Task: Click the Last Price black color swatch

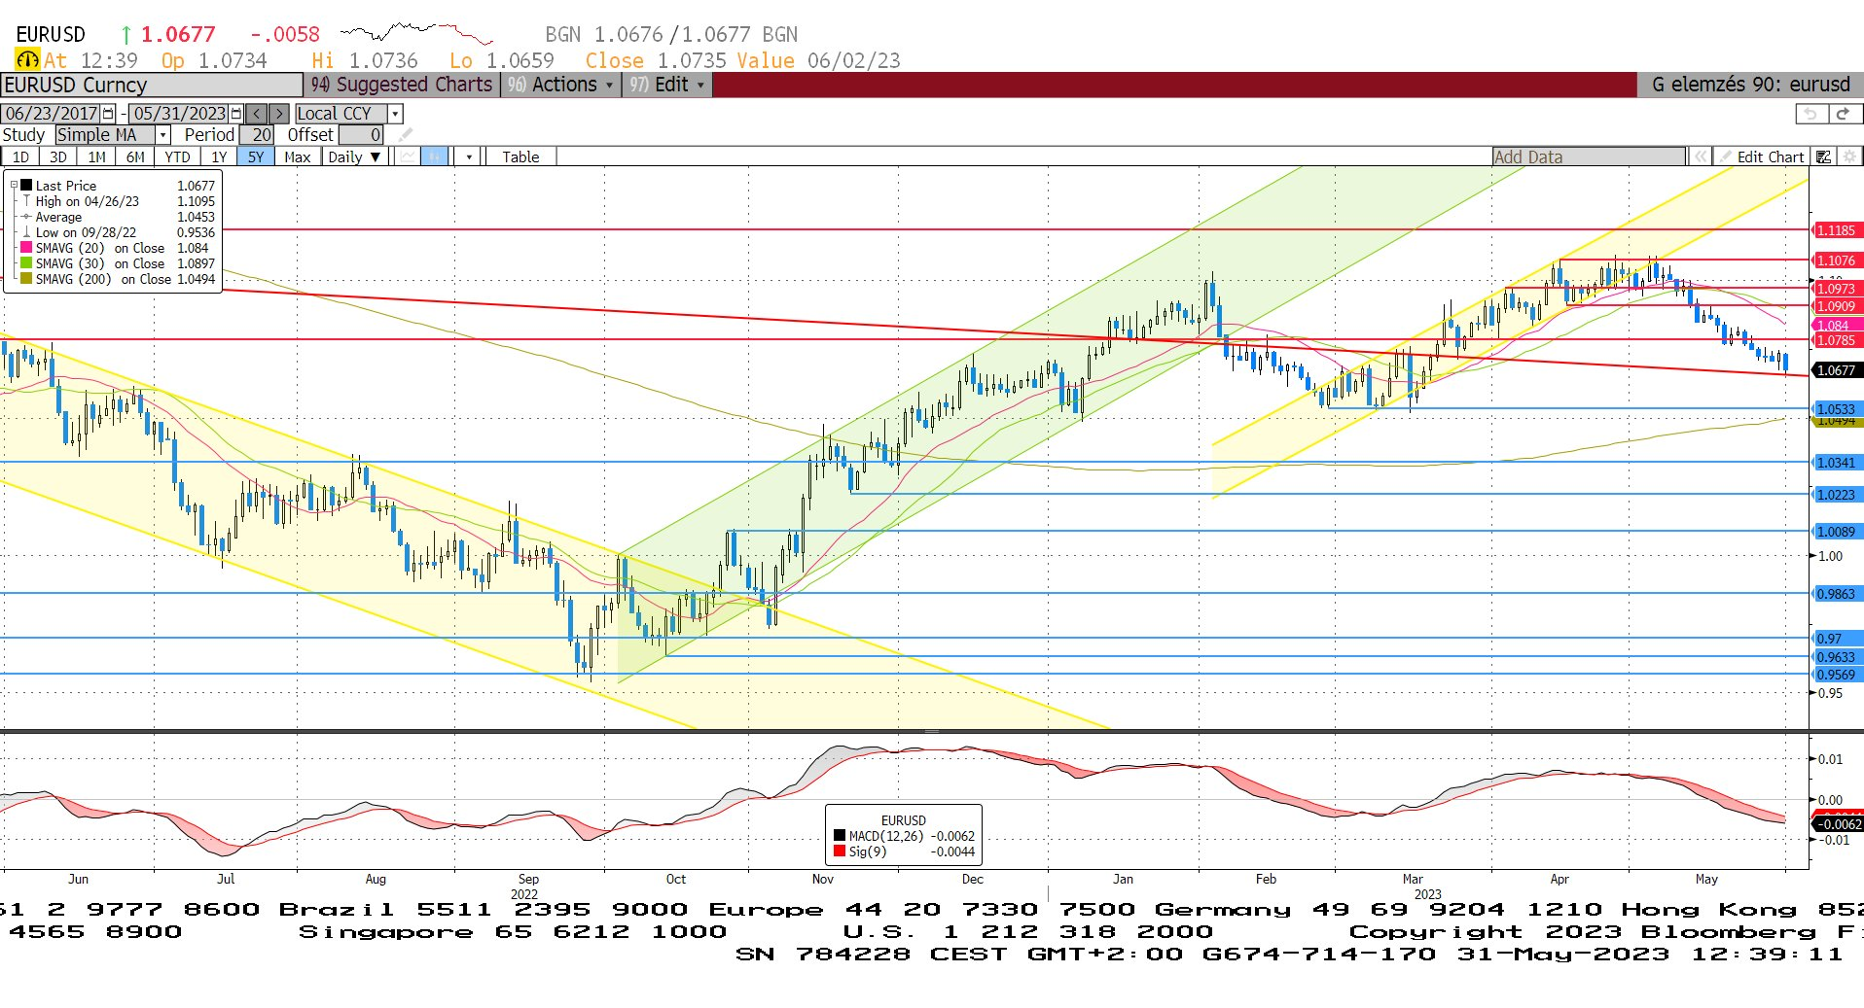Action: 27,185
